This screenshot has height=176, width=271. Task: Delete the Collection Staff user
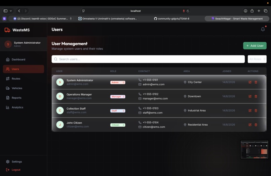click(256, 111)
